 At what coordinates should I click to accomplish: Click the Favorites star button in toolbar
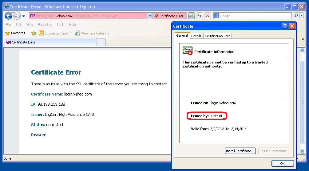pos(15,33)
